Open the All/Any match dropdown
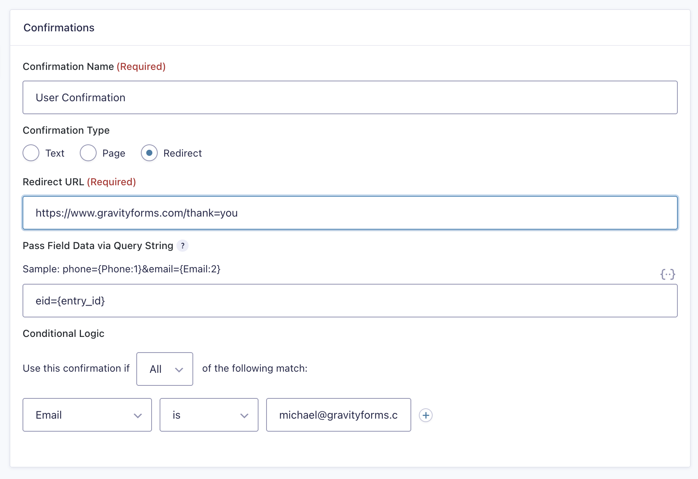This screenshot has width=698, height=479. pos(165,369)
